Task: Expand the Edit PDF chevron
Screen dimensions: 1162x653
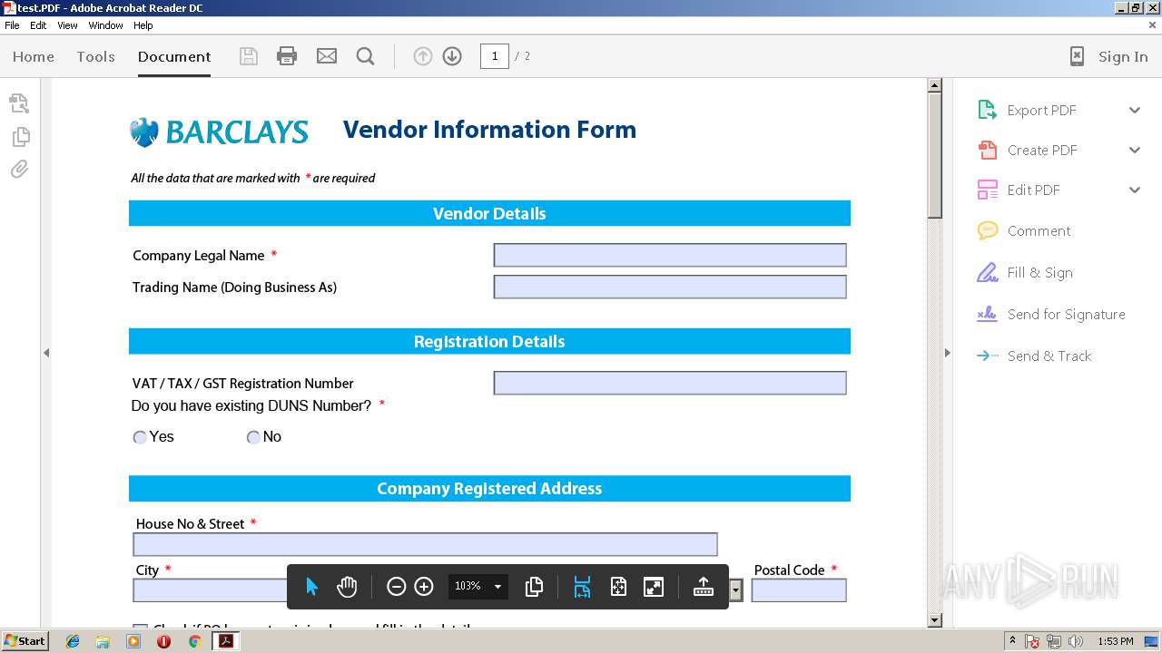Action: tap(1135, 190)
